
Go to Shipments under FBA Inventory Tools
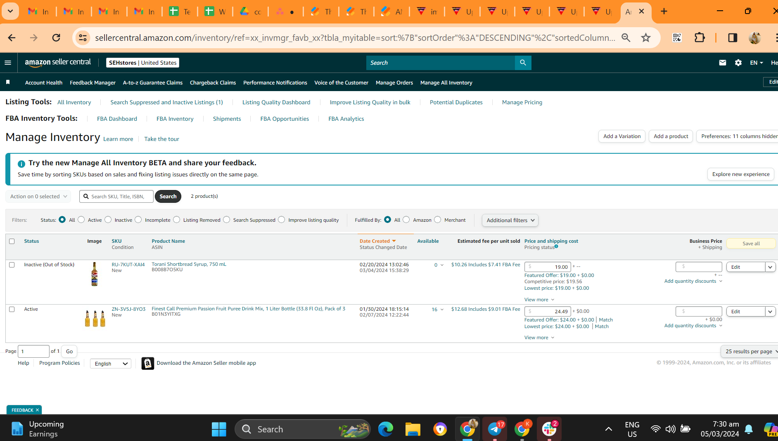[227, 119]
